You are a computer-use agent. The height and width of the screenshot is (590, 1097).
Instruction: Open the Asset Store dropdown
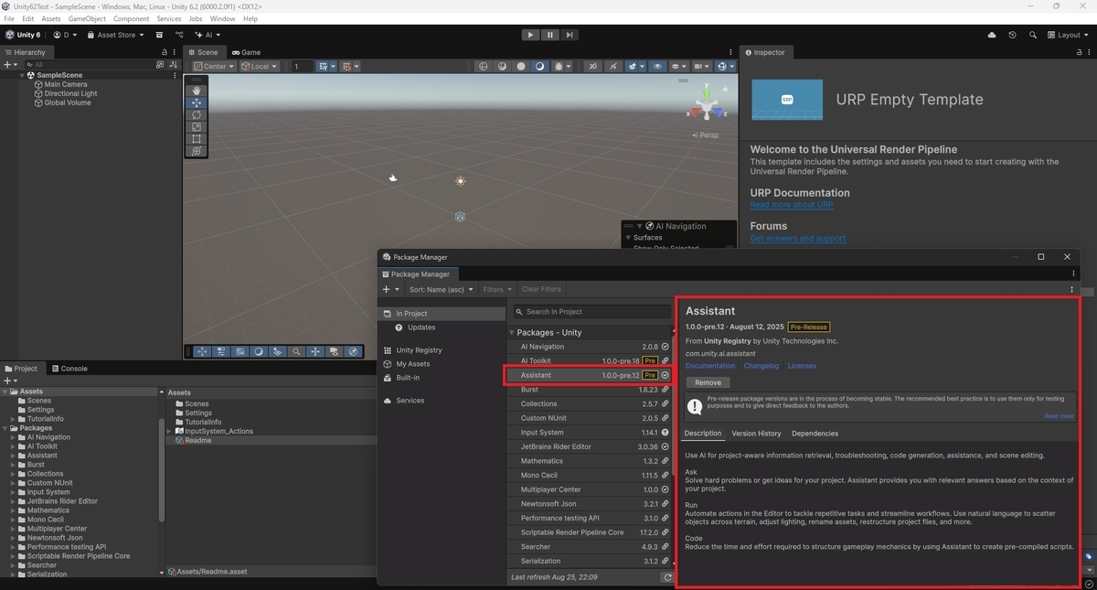click(115, 35)
